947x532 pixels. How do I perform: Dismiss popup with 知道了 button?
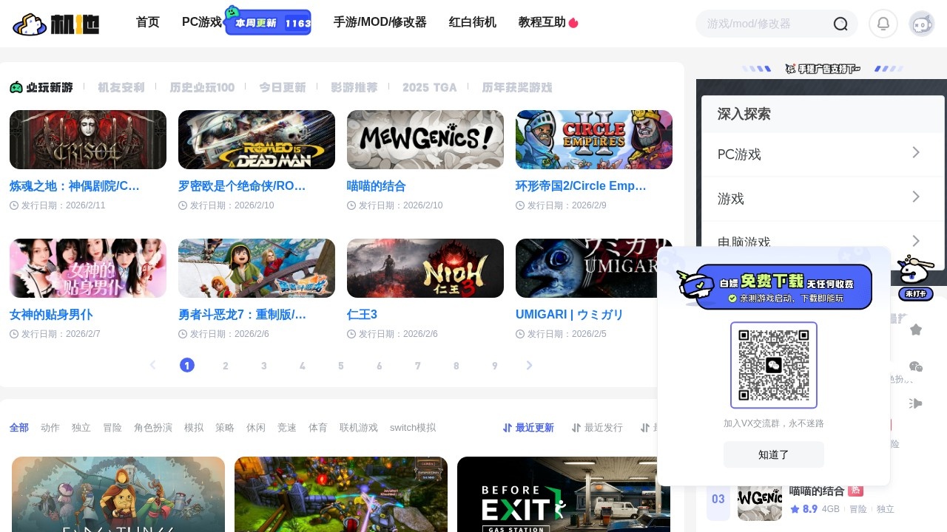773,454
